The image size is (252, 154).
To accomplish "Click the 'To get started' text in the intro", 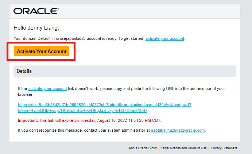I will pos(133,38).
